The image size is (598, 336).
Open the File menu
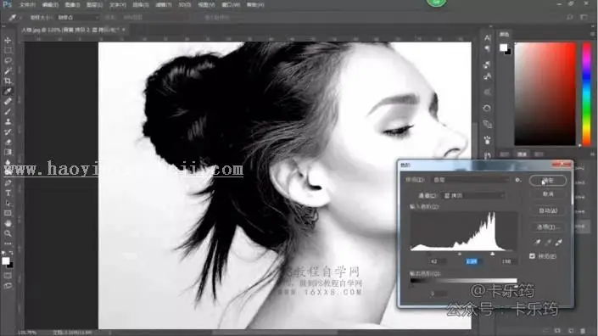pos(27,5)
